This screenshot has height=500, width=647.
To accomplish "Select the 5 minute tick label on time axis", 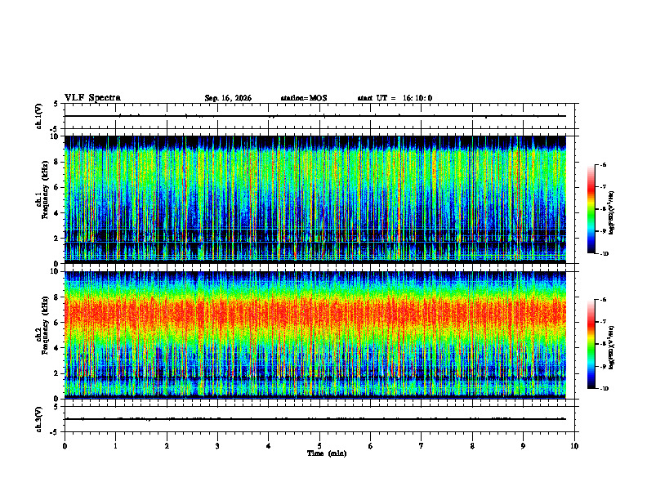I will coord(319,446).
